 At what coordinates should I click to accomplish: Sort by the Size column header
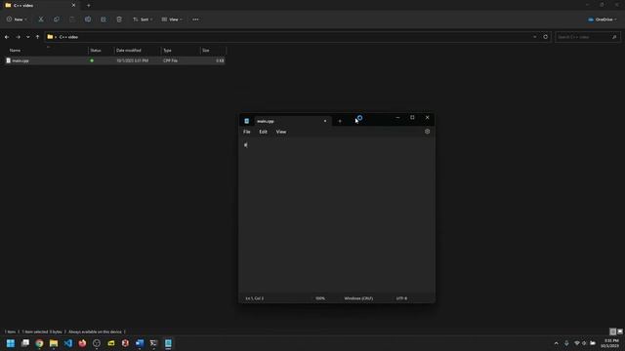206,51
